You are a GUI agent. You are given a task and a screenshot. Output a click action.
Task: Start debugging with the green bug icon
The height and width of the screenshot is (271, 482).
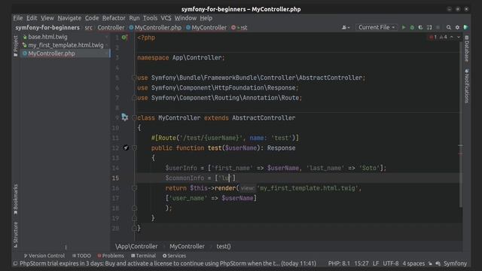coord(412,27)
